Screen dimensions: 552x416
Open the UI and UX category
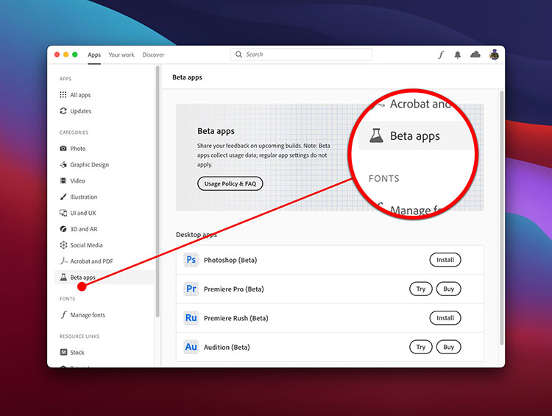tap(83, 213)
